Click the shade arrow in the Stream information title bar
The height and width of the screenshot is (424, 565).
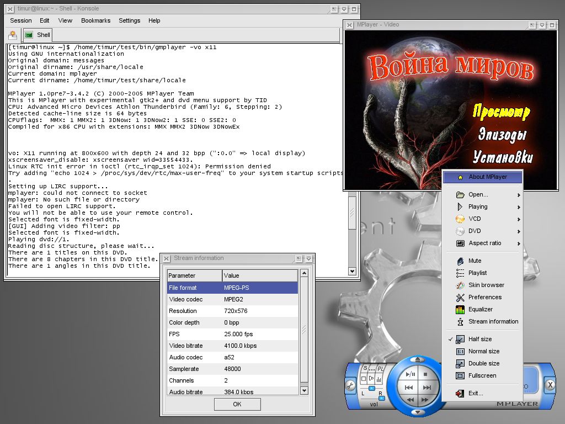click(x=309, y=258)
